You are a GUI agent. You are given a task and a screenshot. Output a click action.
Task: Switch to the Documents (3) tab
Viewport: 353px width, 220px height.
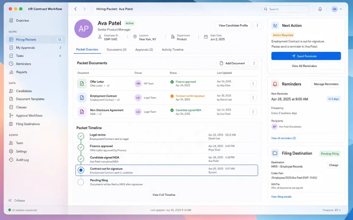pos(117,50)
